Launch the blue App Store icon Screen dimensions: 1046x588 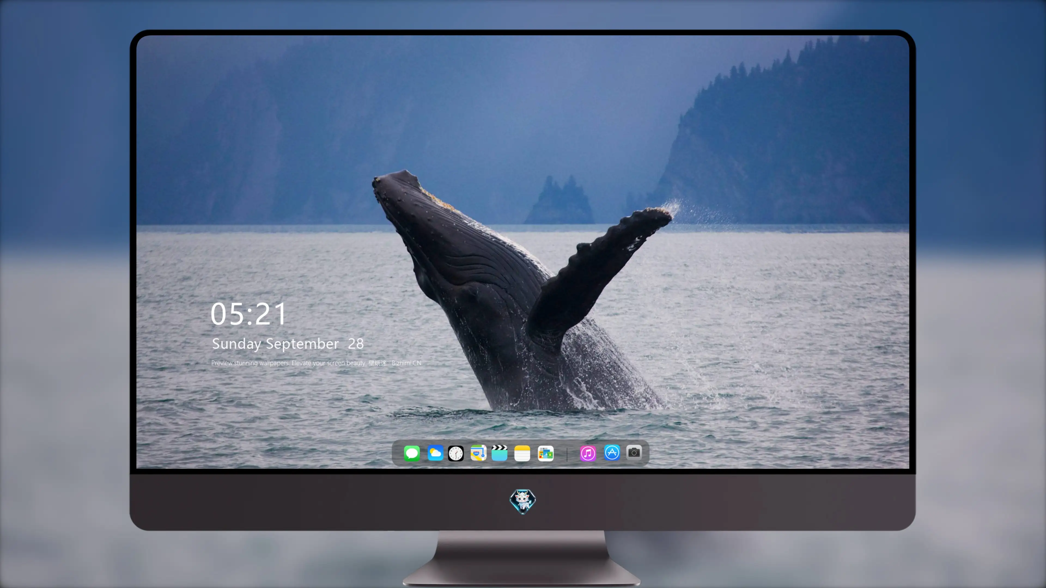pyautogui.click(x=612, y=452)
